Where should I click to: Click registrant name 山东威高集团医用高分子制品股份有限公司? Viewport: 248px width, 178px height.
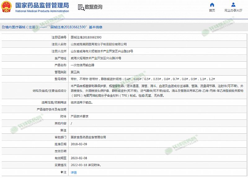pyautogui.click(x=99, y=44)
